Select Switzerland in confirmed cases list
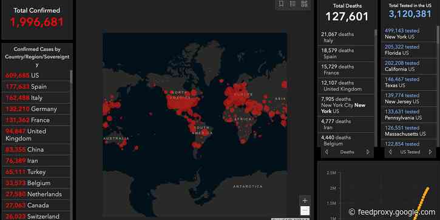This screenshot has height=220, width=440. 36,216
